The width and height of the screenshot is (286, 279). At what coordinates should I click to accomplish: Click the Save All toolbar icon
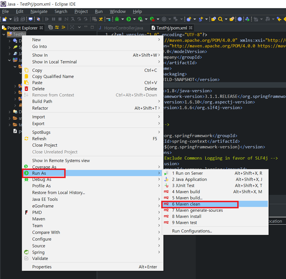[x=23, y=19]
